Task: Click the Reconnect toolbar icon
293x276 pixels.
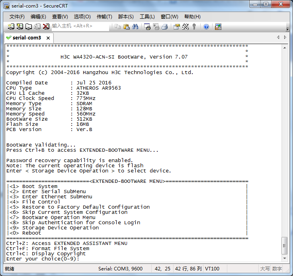Action: (37, 27)
